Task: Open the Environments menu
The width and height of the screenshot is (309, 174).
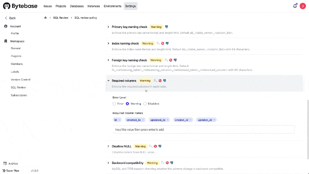Action: [113, 6]
